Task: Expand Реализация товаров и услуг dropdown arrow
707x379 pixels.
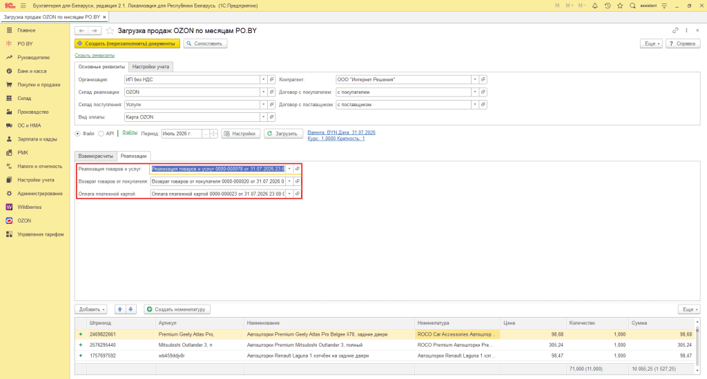Action: click(x=289, y=169)
